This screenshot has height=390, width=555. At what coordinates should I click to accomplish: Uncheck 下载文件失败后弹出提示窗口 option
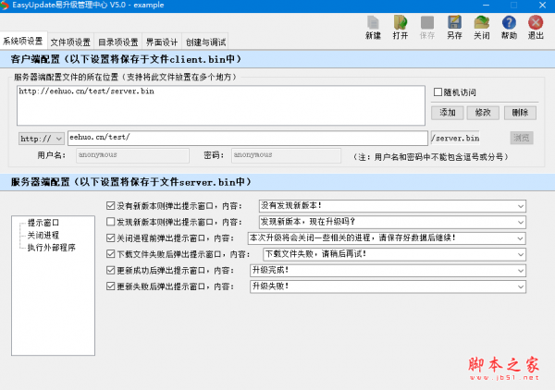110,254
